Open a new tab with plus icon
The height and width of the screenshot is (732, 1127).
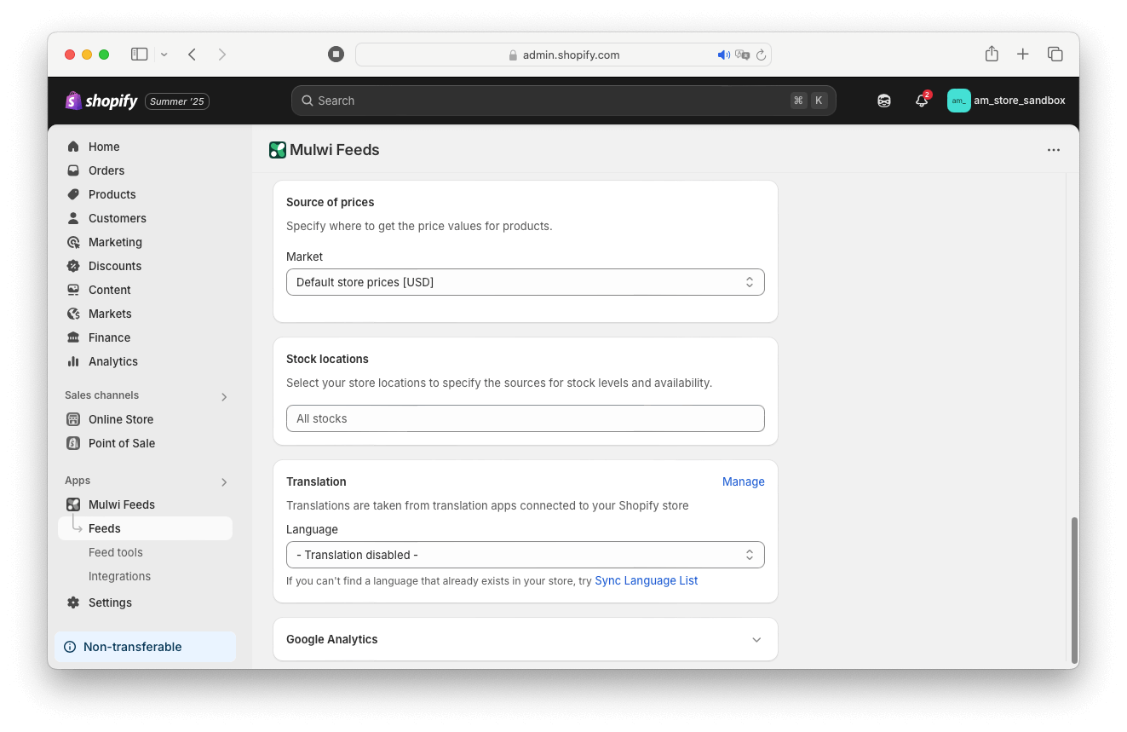[x=1023, y=55]
